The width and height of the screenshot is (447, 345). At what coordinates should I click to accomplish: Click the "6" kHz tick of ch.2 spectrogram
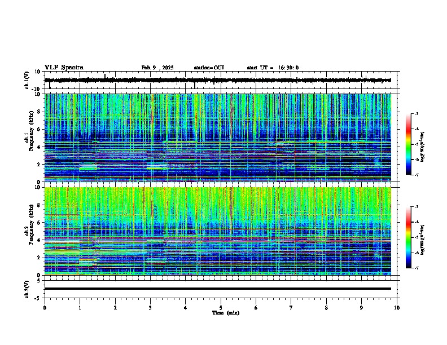[40, 223]
